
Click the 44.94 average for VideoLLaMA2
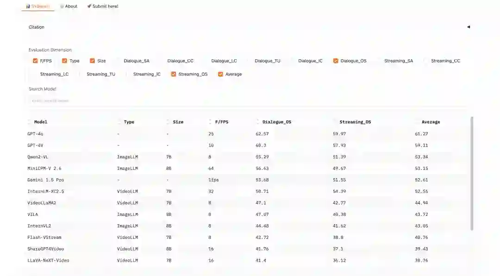[421, 203]
